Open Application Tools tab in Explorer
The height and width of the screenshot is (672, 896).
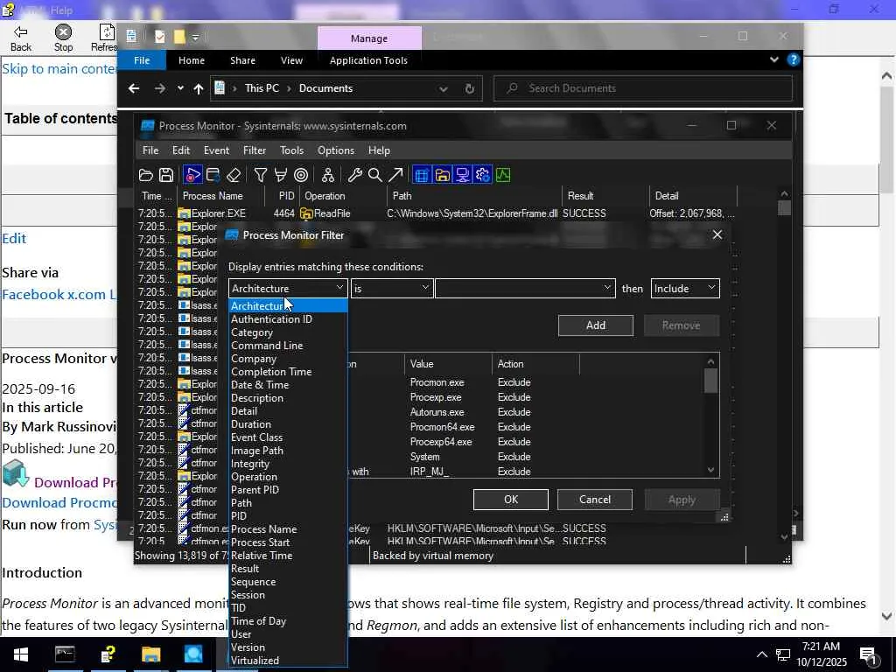coord(368,60)
